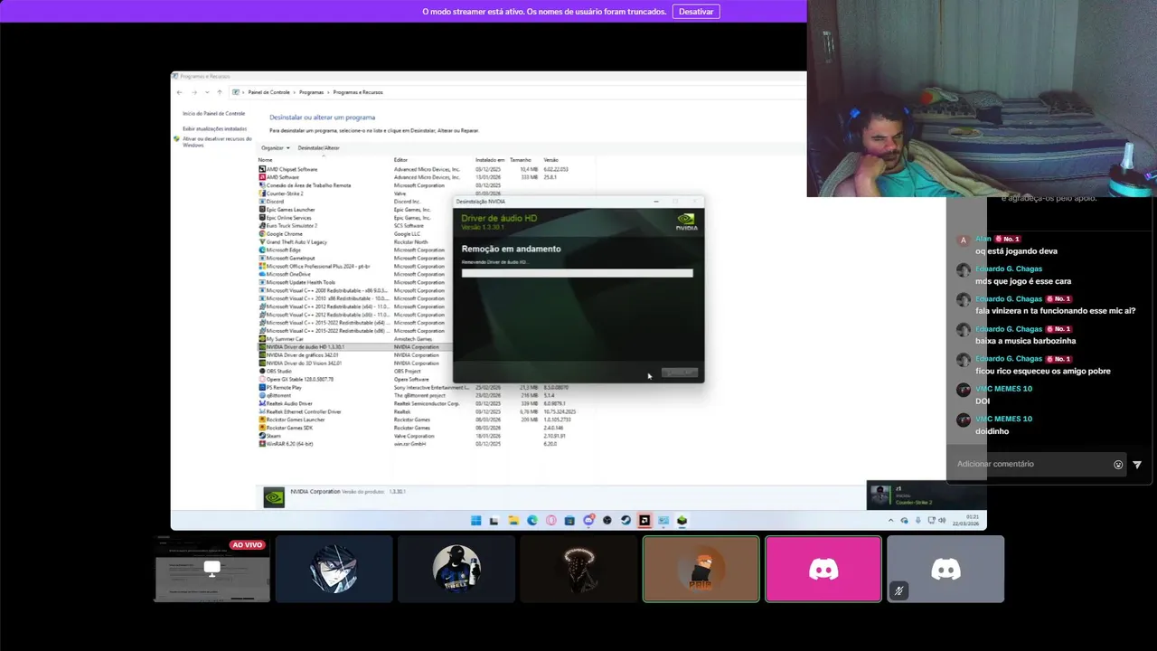Select Google Chrome icon in program list
The height and width of the screenshot is (651, 1157).
[x=262, y=234]
